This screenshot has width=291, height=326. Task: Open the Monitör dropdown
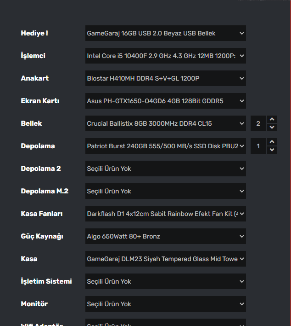click(x=166, y=304)
